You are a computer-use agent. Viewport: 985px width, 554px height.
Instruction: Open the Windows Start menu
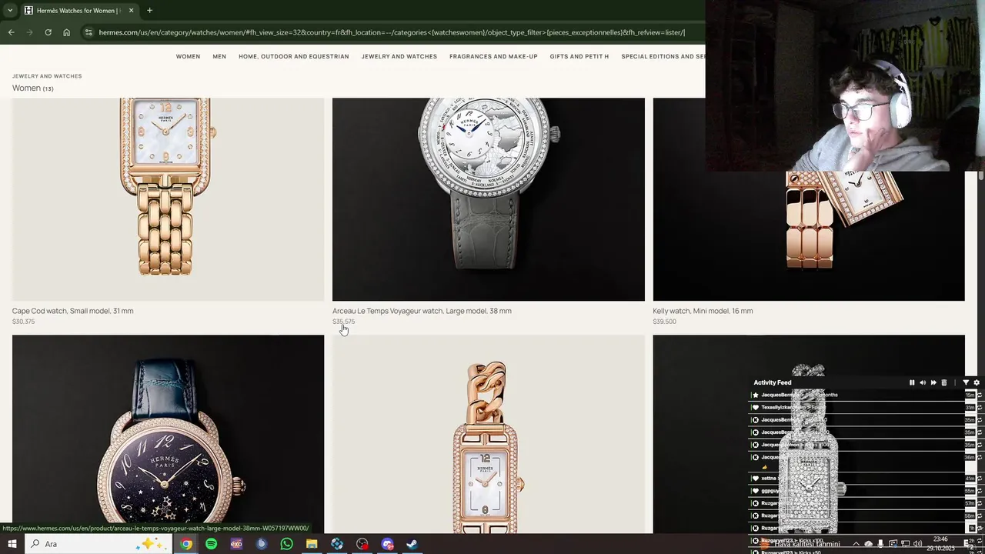pos(12,544)
